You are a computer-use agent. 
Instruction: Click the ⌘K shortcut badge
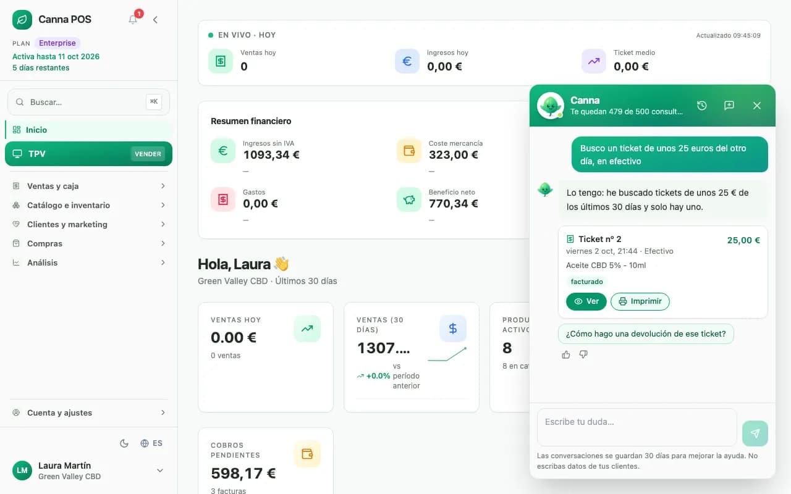[154, 102]
